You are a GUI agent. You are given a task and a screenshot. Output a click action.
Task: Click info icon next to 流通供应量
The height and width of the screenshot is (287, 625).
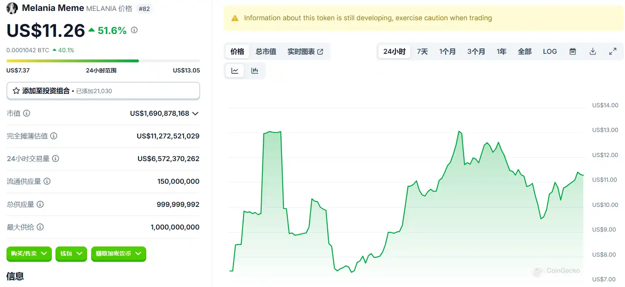(x=47, y=181)
